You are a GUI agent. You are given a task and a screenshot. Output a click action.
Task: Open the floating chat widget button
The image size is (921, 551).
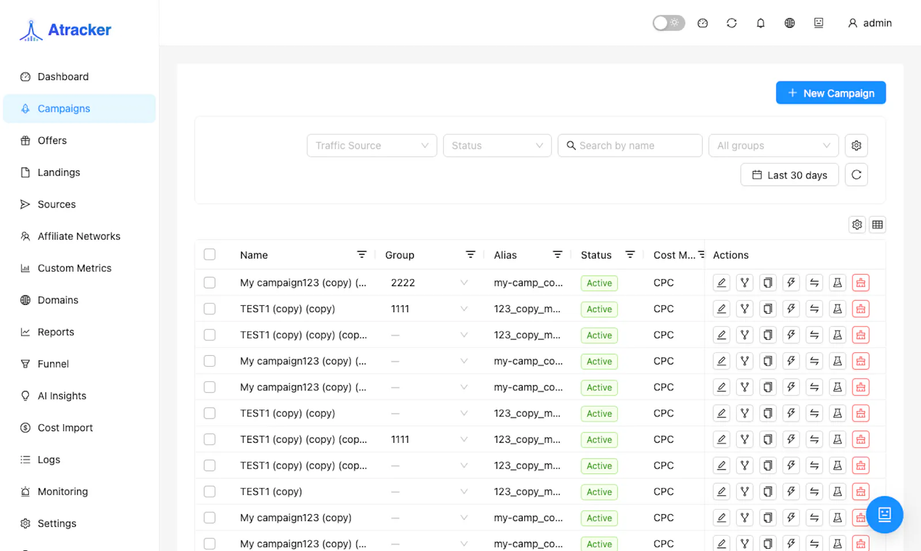tap(885, 514)
